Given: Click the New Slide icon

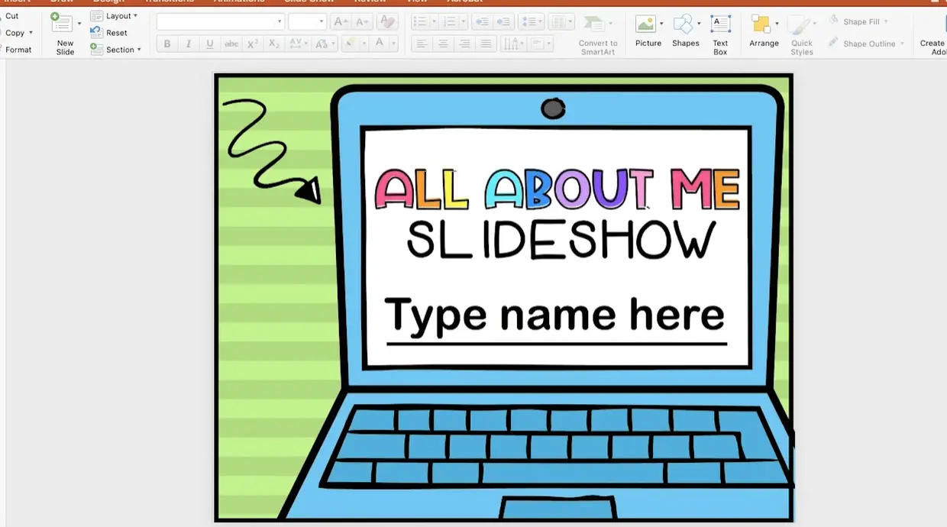Looking at the screenshot, I should pyautogui.click(x=62, y=24).
